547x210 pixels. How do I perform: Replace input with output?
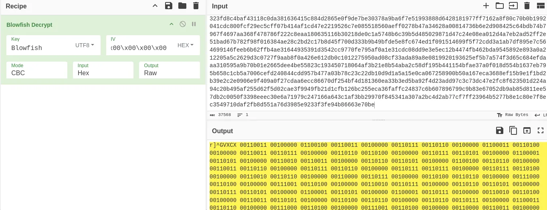(x=527, y=130)
